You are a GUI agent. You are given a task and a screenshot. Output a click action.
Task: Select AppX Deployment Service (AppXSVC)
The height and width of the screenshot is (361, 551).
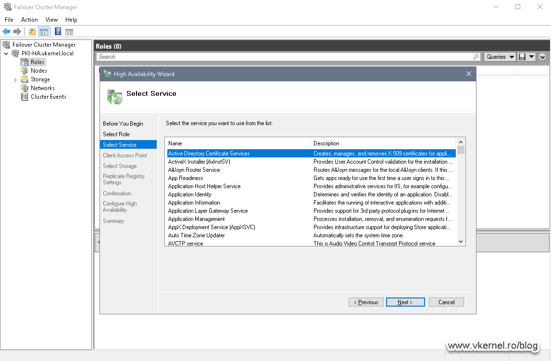pyautogui.click(x=312, y=227)
